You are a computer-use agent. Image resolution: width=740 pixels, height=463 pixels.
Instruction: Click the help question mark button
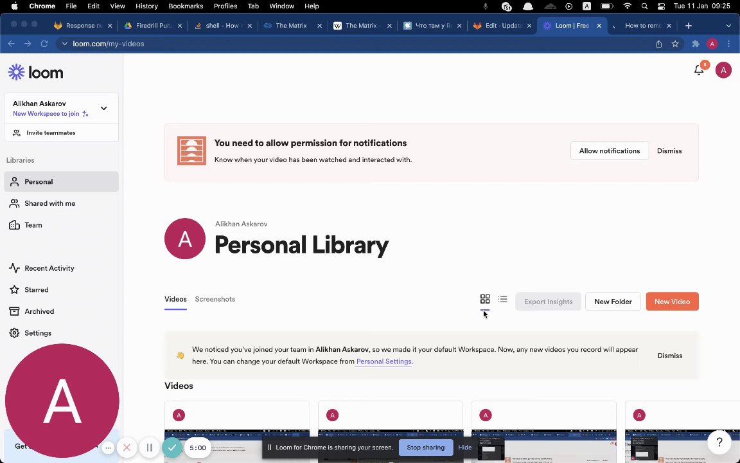click(x=719, y=442)
